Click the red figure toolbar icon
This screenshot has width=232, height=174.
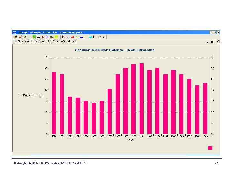click(x=43, y=37)
